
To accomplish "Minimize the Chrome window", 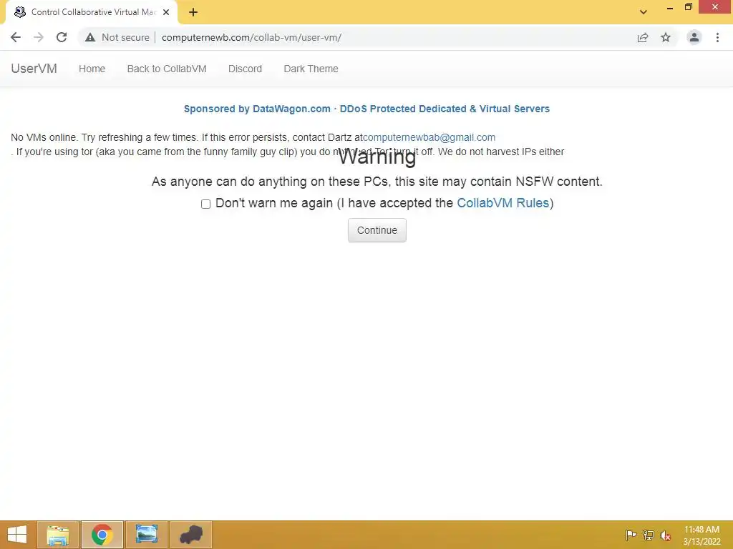I will pos(670,7).
